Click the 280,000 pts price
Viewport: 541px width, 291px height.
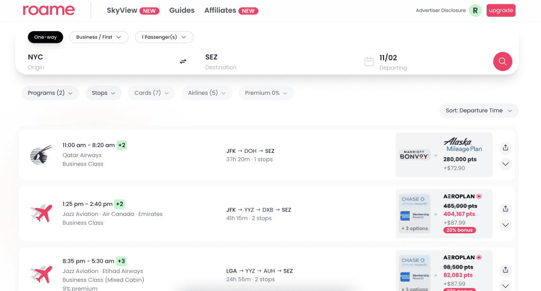(x=460, y=159)
